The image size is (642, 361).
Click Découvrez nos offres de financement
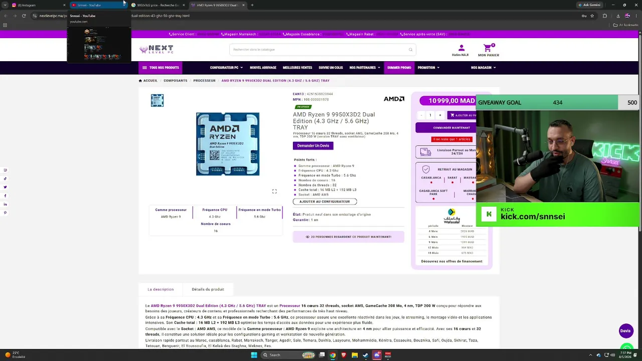pyautogui.click(x=451, y=261)
